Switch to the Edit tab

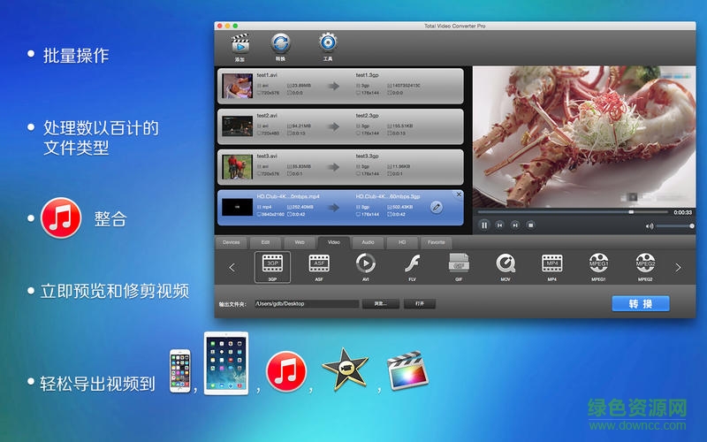[266, 242]
